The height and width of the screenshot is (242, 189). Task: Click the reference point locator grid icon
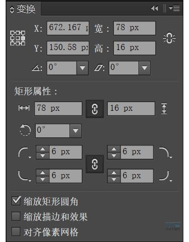pos(18,38)
